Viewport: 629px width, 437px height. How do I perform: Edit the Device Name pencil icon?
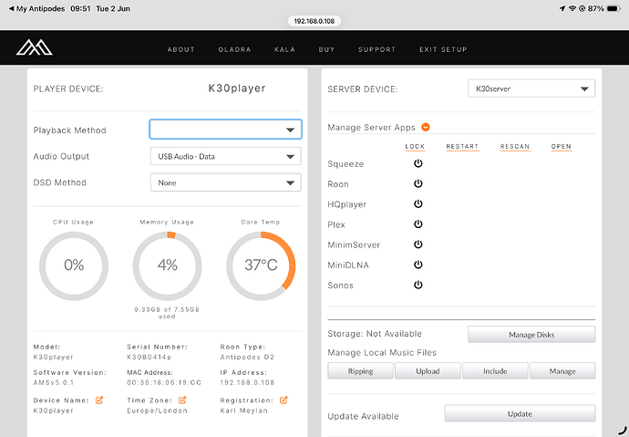pyautogui.click(x=99, y=400)
